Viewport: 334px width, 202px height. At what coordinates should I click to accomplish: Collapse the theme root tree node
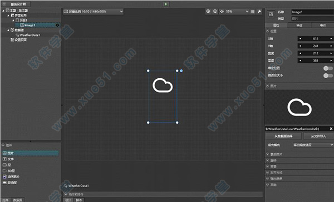tap(3, 11)
